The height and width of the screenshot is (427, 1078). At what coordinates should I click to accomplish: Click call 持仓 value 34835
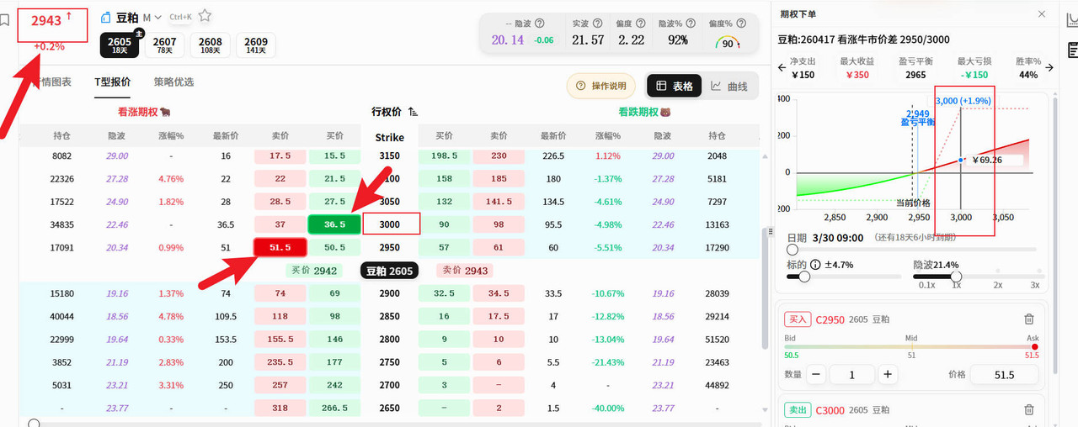[62, 224]
